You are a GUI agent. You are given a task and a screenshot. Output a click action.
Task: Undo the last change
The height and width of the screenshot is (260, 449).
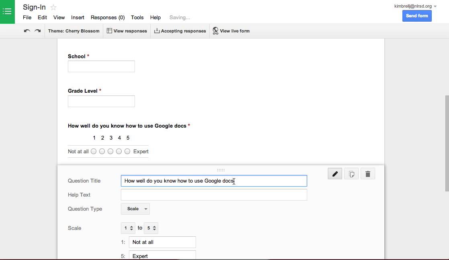(x=27, y=31)
